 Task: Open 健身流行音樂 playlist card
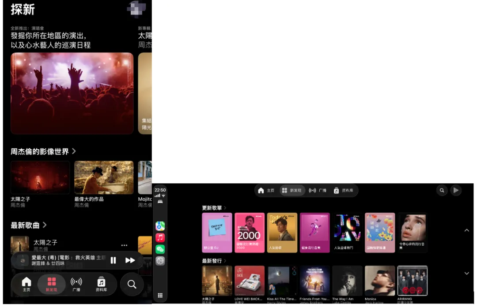314,233
